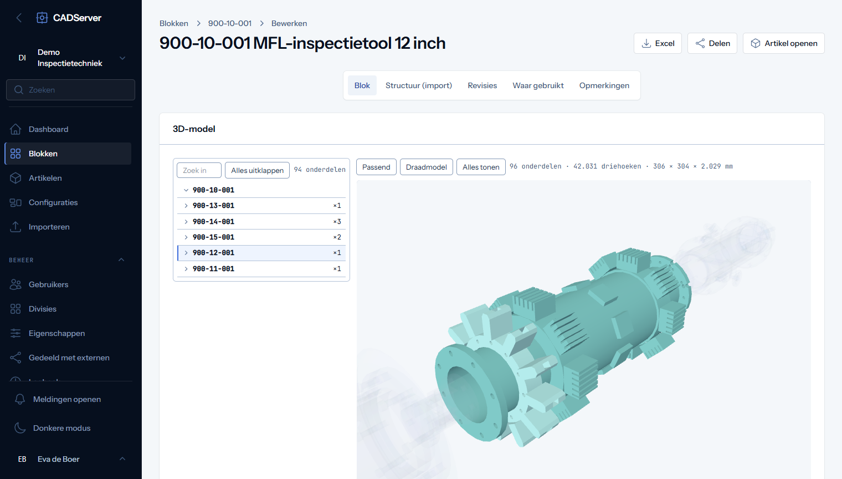Screen dimensions: 842x479
Task: Select the 900-13-001 label in tree
Action: 213,206
